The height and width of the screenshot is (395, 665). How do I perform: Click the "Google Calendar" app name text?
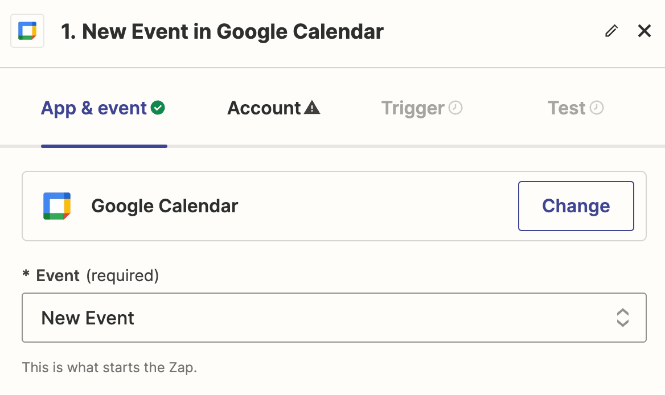click(165, 206)
